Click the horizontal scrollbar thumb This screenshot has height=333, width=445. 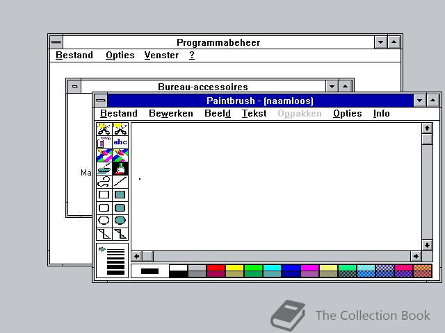pos(147,257)
